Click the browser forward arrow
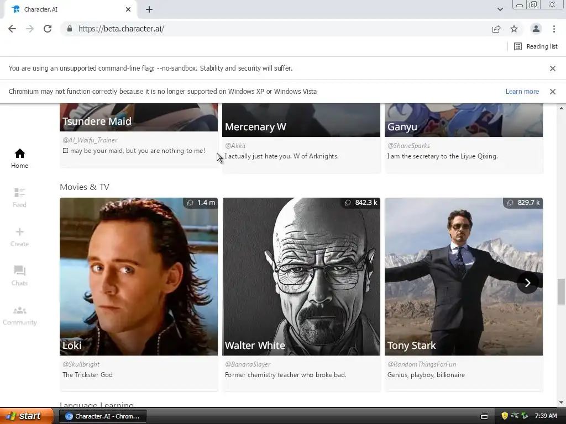Screen dimensions: 566x424 click(30, 29)
